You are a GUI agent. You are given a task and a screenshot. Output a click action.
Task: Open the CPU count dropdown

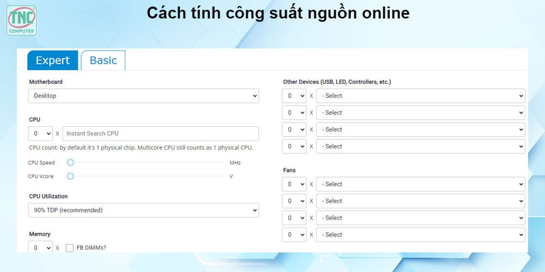(41, 133)
